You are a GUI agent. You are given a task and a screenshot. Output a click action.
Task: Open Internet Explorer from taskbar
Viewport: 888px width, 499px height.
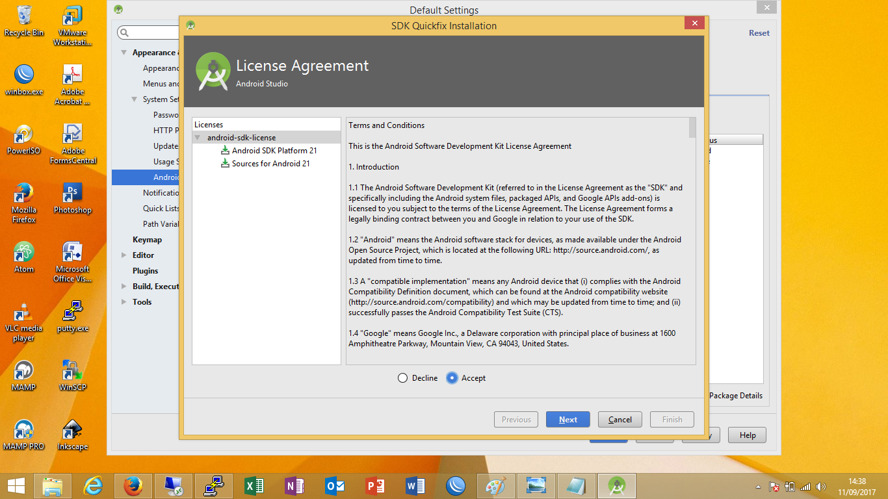(x=94, y=486)
